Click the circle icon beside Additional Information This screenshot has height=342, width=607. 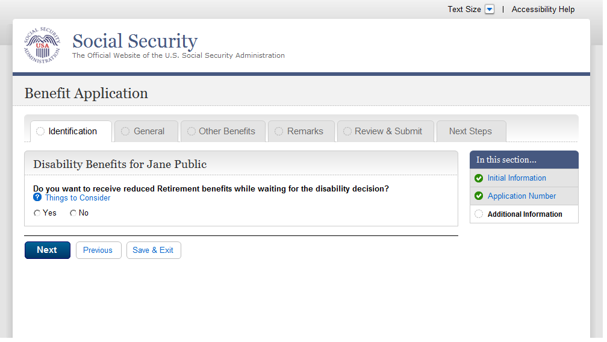(479, 214)
